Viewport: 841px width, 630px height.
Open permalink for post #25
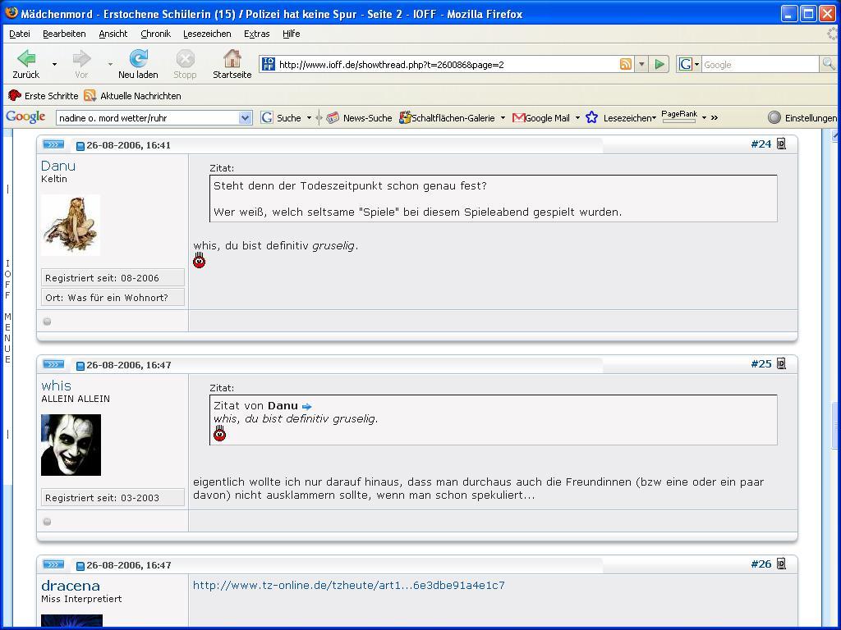(761, 363)
